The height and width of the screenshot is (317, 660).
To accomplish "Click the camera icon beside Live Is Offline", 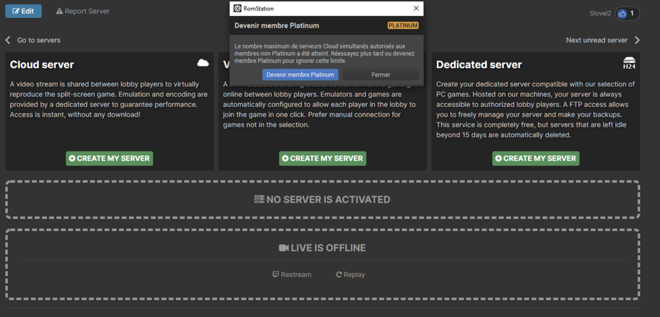I will click(284, 248).
